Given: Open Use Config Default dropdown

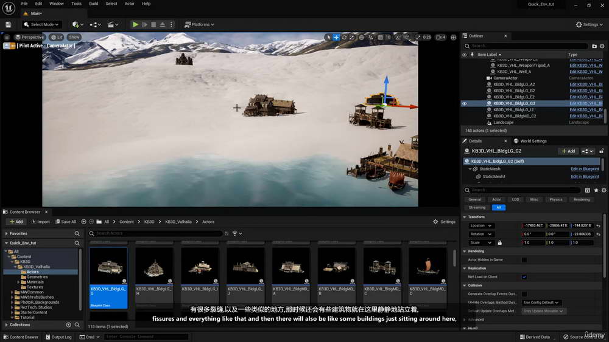Looking at the screenshot, I should tap(541, 303).
